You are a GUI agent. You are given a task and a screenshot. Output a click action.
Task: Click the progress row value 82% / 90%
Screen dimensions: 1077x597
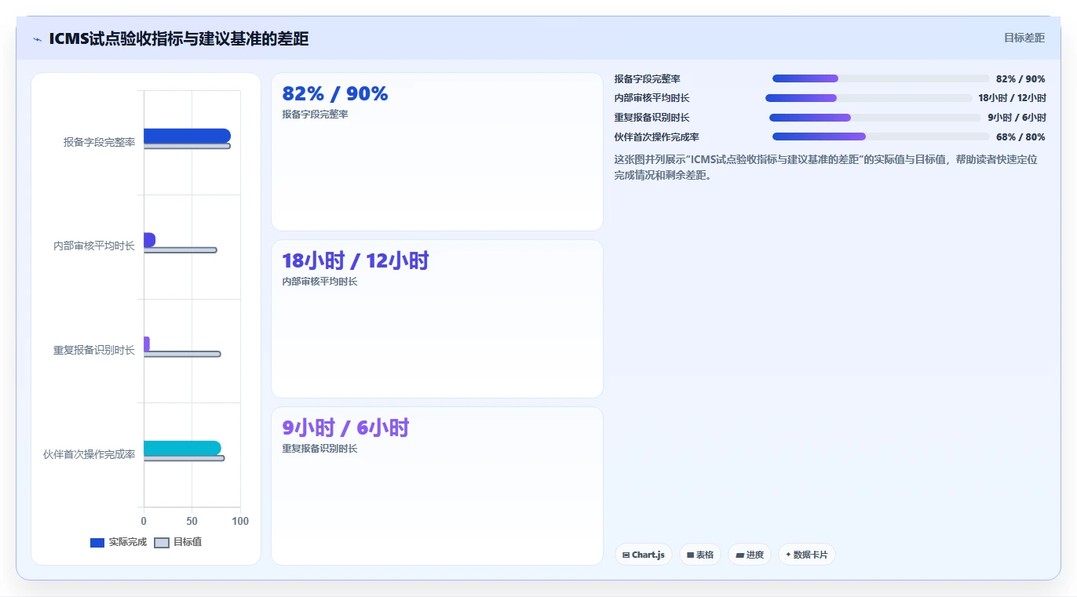coord(1020,78)
